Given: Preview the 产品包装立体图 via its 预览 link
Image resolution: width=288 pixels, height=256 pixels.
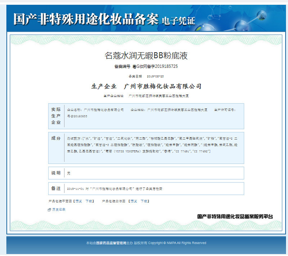Looking at the screenshot, I should [134, 201].
